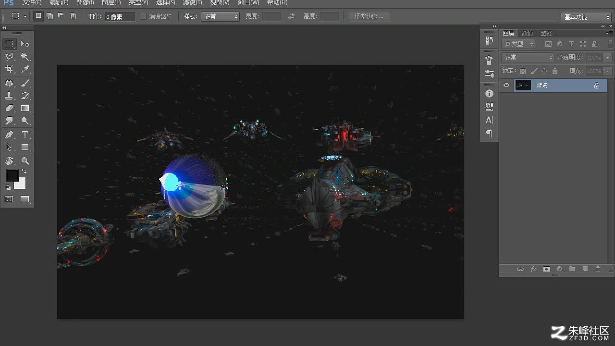Open the Brush settings panel icon
The width and height of the screenshot is (615, 346).
click(489, 74)
